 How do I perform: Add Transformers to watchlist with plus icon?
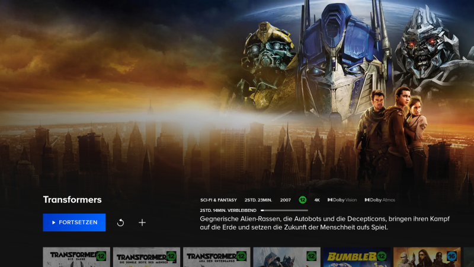tap(142, 223)
